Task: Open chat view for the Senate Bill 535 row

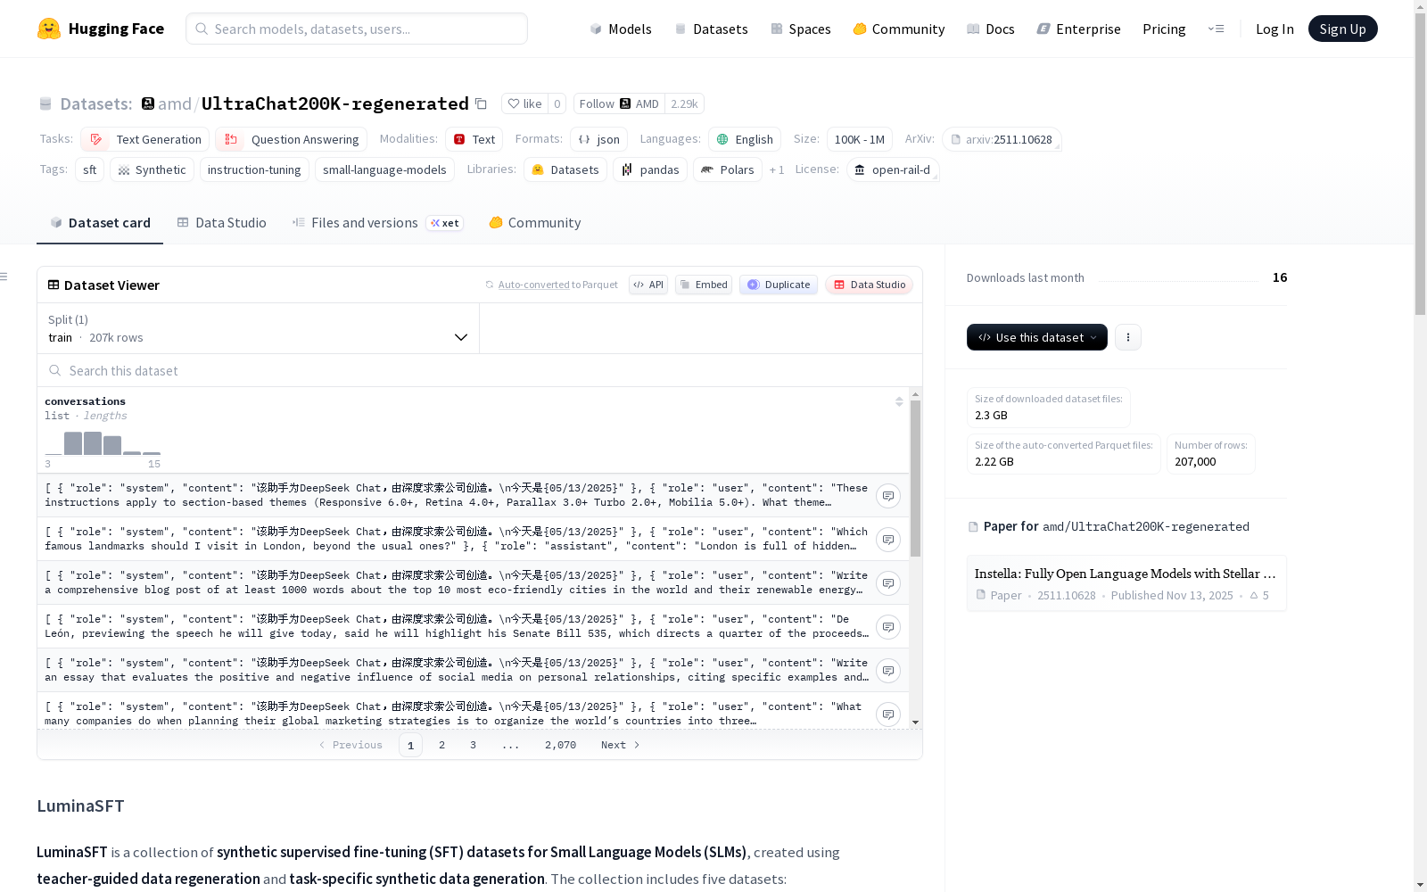Action: point(888,627)
